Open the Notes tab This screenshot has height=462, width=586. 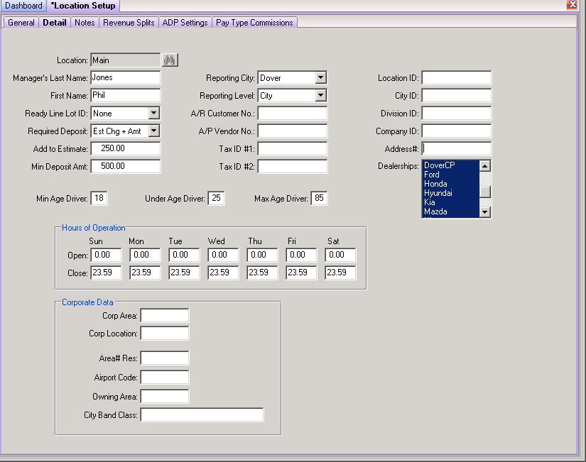tap(85, 23)
